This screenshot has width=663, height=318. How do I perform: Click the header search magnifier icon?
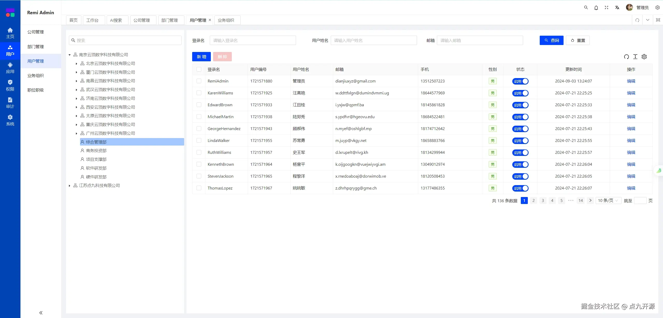point(586,7)
